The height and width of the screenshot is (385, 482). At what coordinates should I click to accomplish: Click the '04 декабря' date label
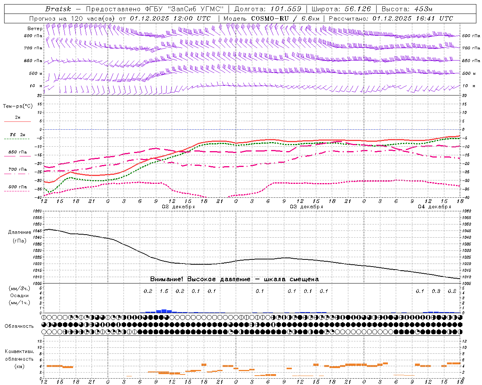click(434, 207)
